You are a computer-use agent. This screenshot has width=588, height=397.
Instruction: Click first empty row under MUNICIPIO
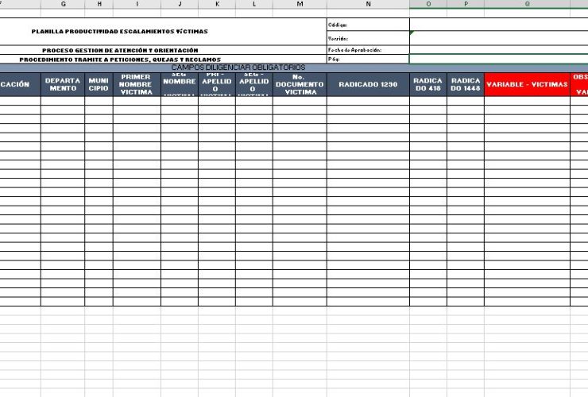pyautogui.click(x=99, y=101)
